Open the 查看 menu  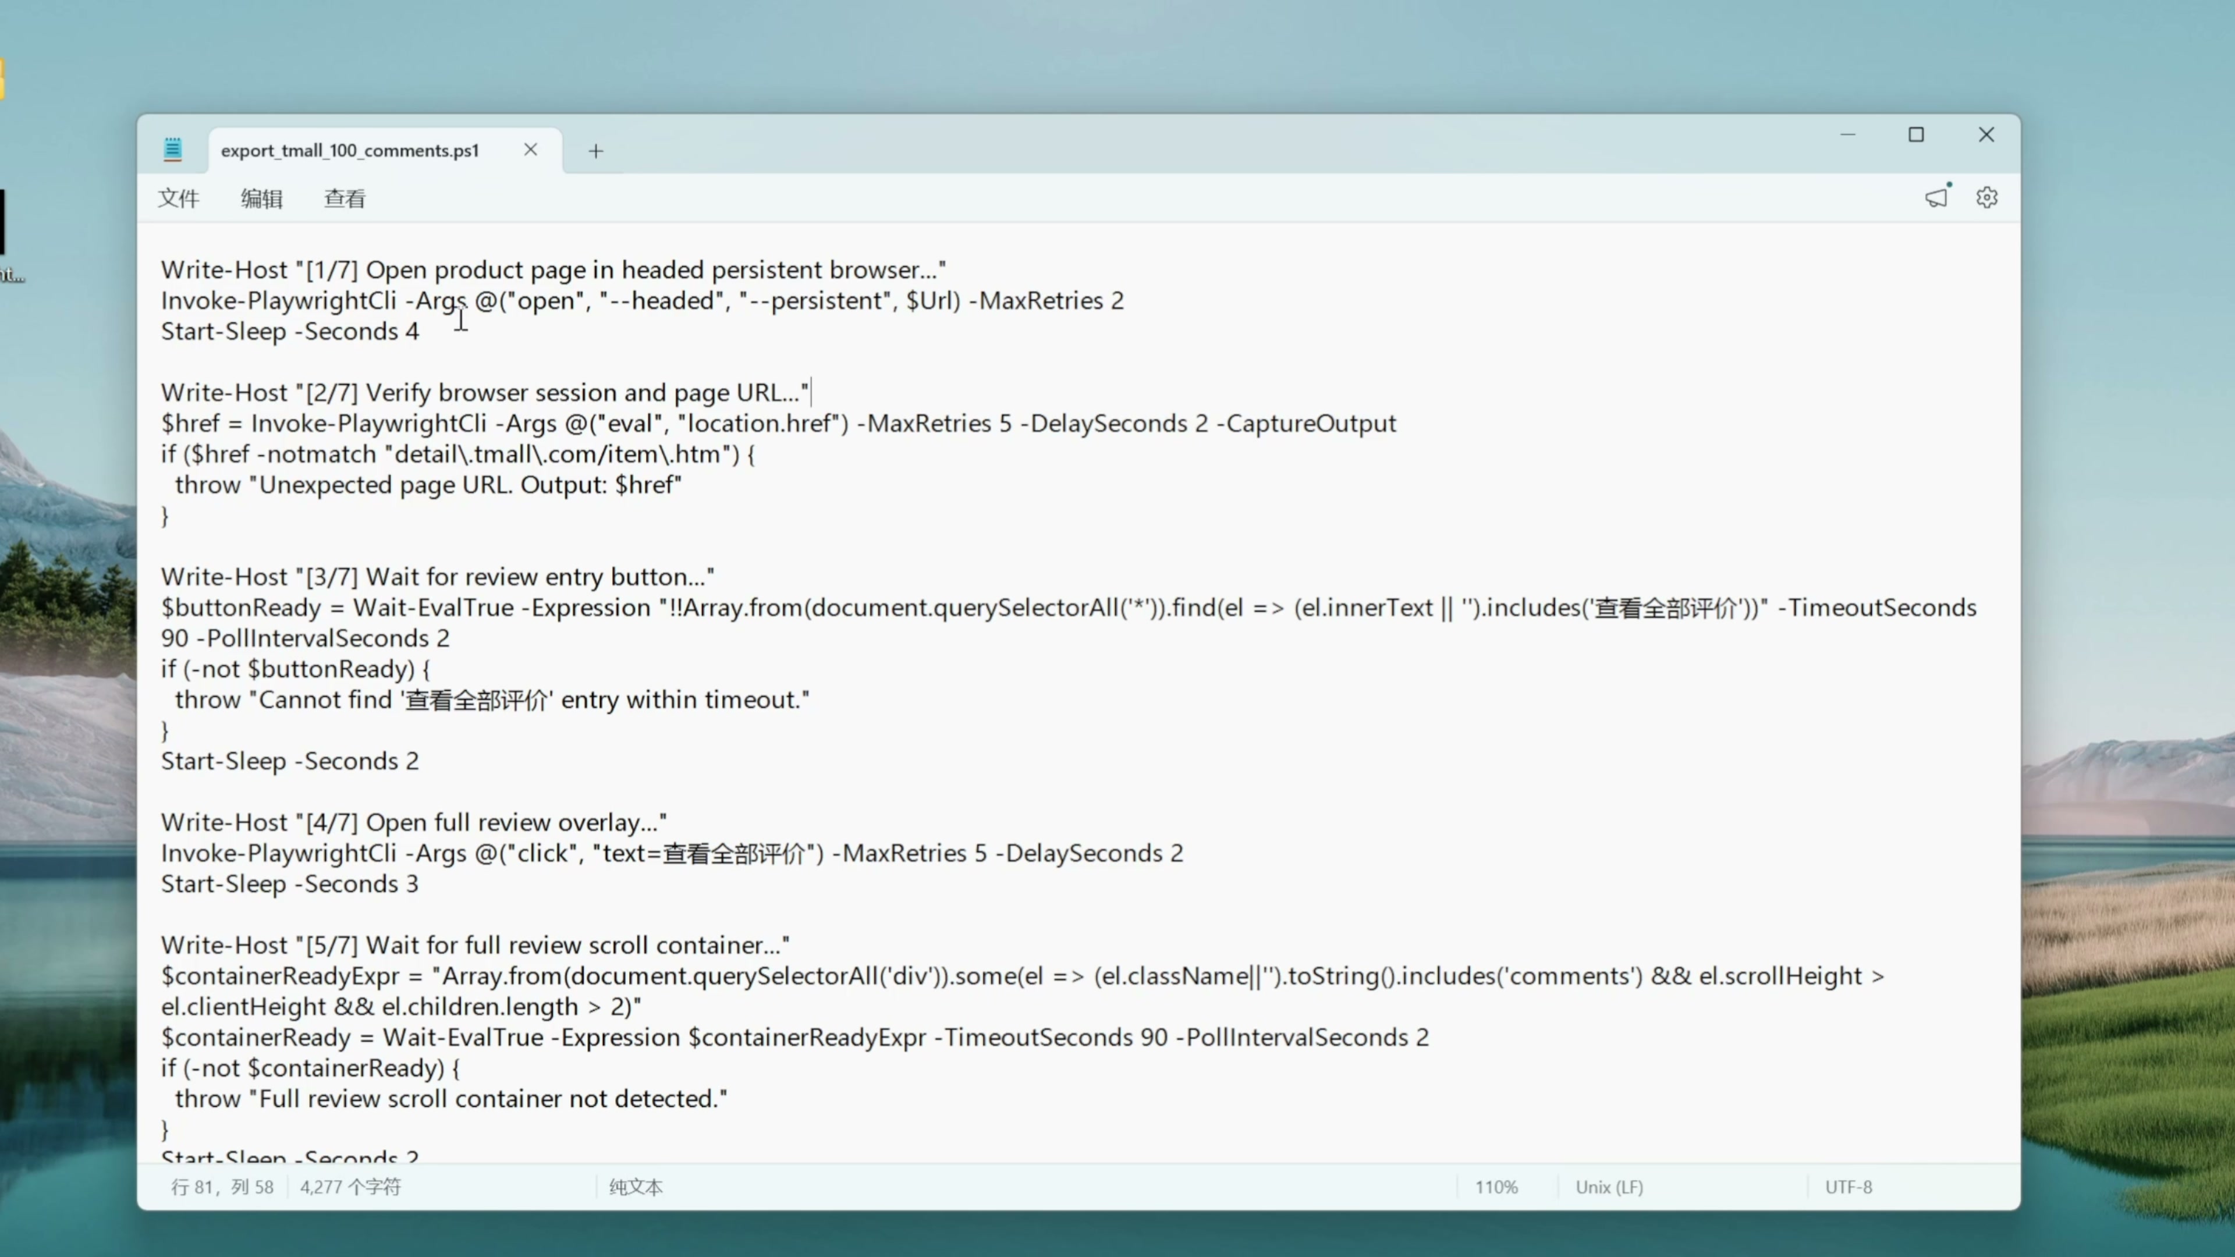pos(345,198)
